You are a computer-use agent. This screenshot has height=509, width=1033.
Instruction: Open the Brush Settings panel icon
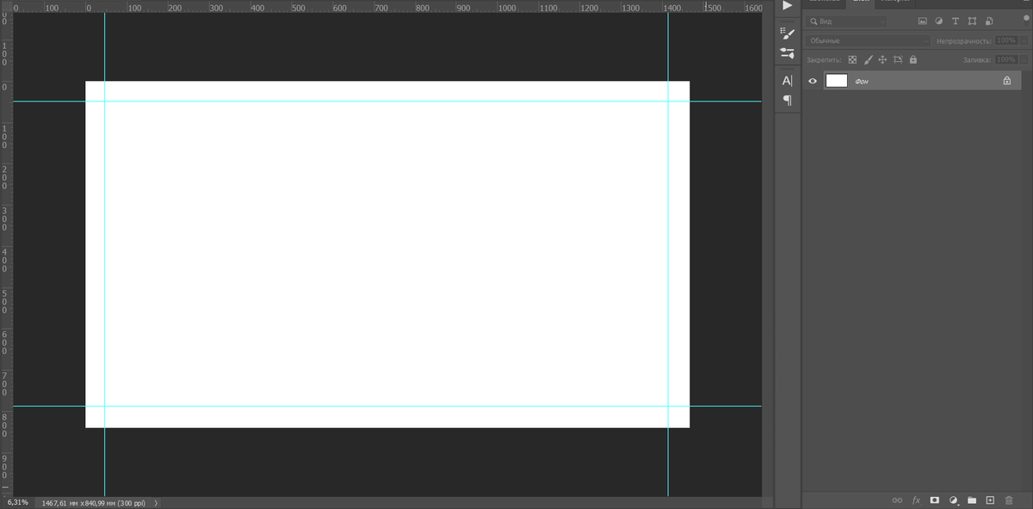tap(787, 33)
